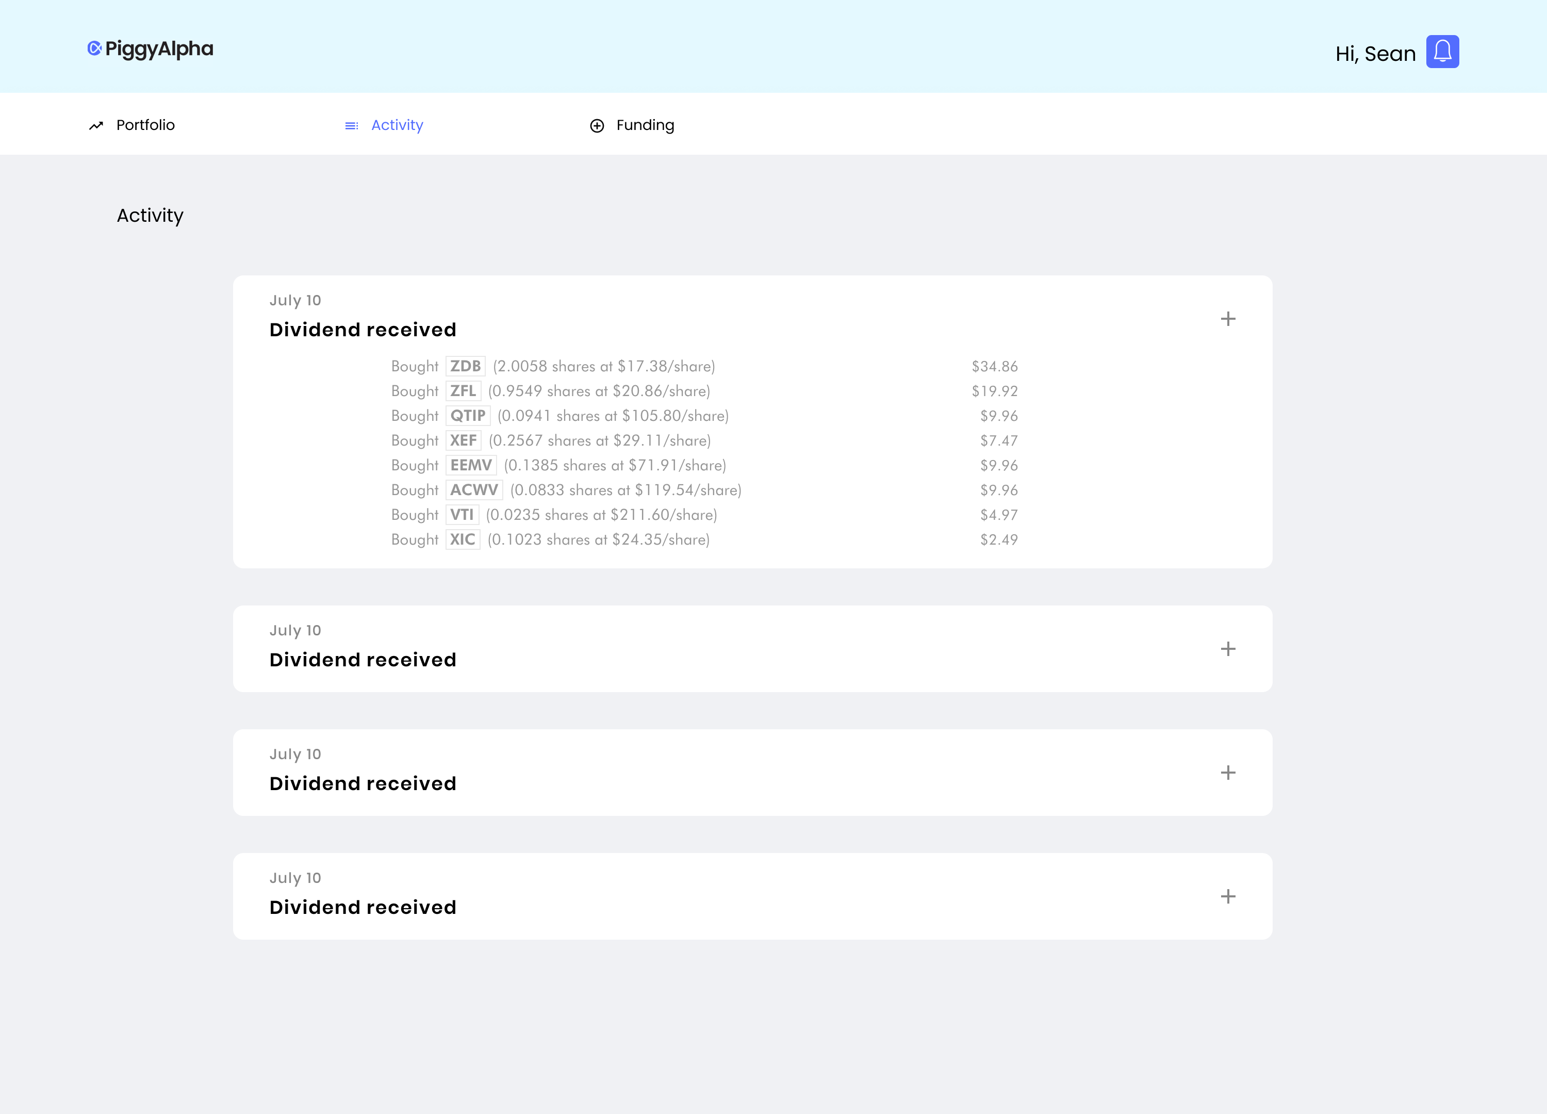Screen dimensions: 1547x1114
Task: Click the $34.86 ZDB purchase amount
Action: click(995, 366)
